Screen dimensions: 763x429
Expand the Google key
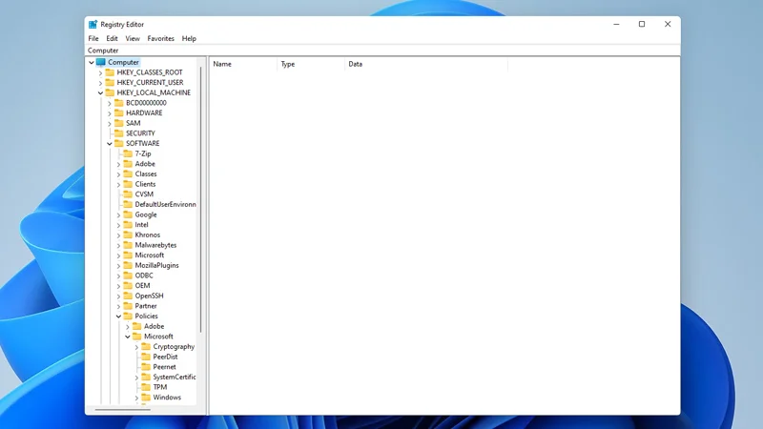click(118, 214)
